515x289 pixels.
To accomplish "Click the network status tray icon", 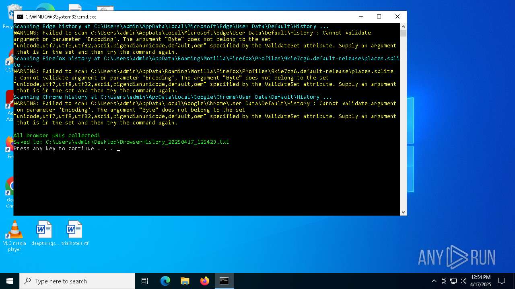I will pos(453,281).
